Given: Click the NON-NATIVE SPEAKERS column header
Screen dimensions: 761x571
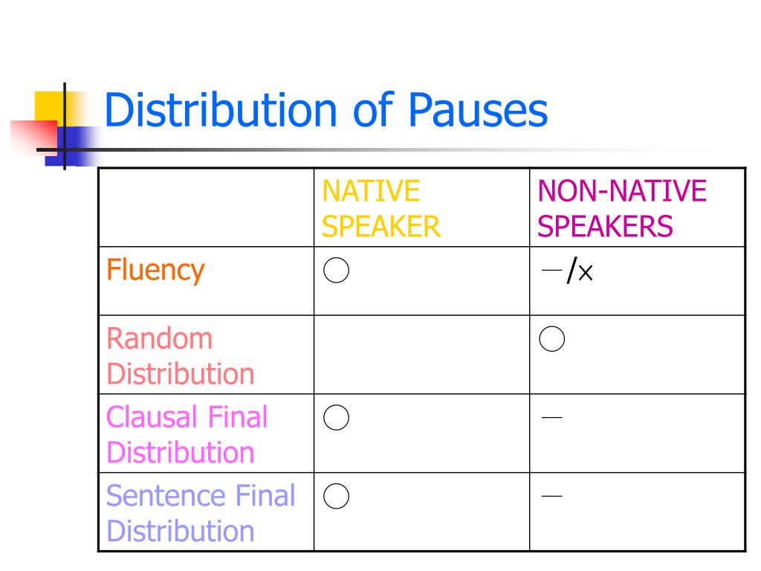Looking at the screenshot, I should 622,208.
